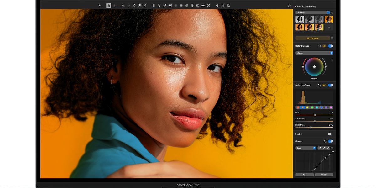The width and height of the screenshot is (376, 188).
Task: Click the ML button for Selective Color
Action: coord(324,85)
